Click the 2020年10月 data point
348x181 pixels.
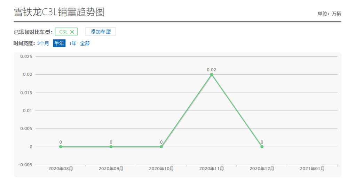pos(161,147)
